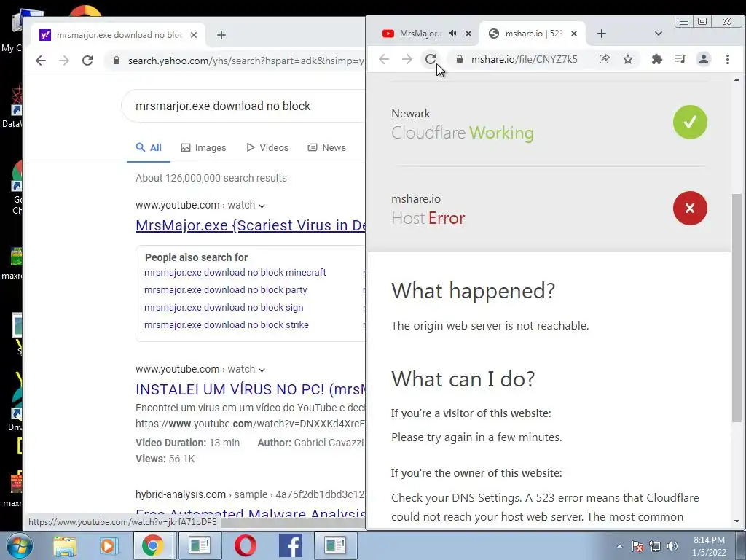Viewport: 746px width, 560px height.
Task: Open the volume speaker tray icon
Action: click(x=672, y=546)
